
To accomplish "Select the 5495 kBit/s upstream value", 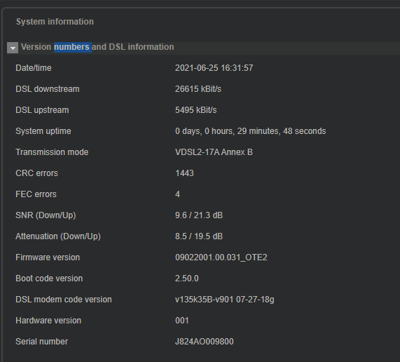I will (x=195, y=110).
